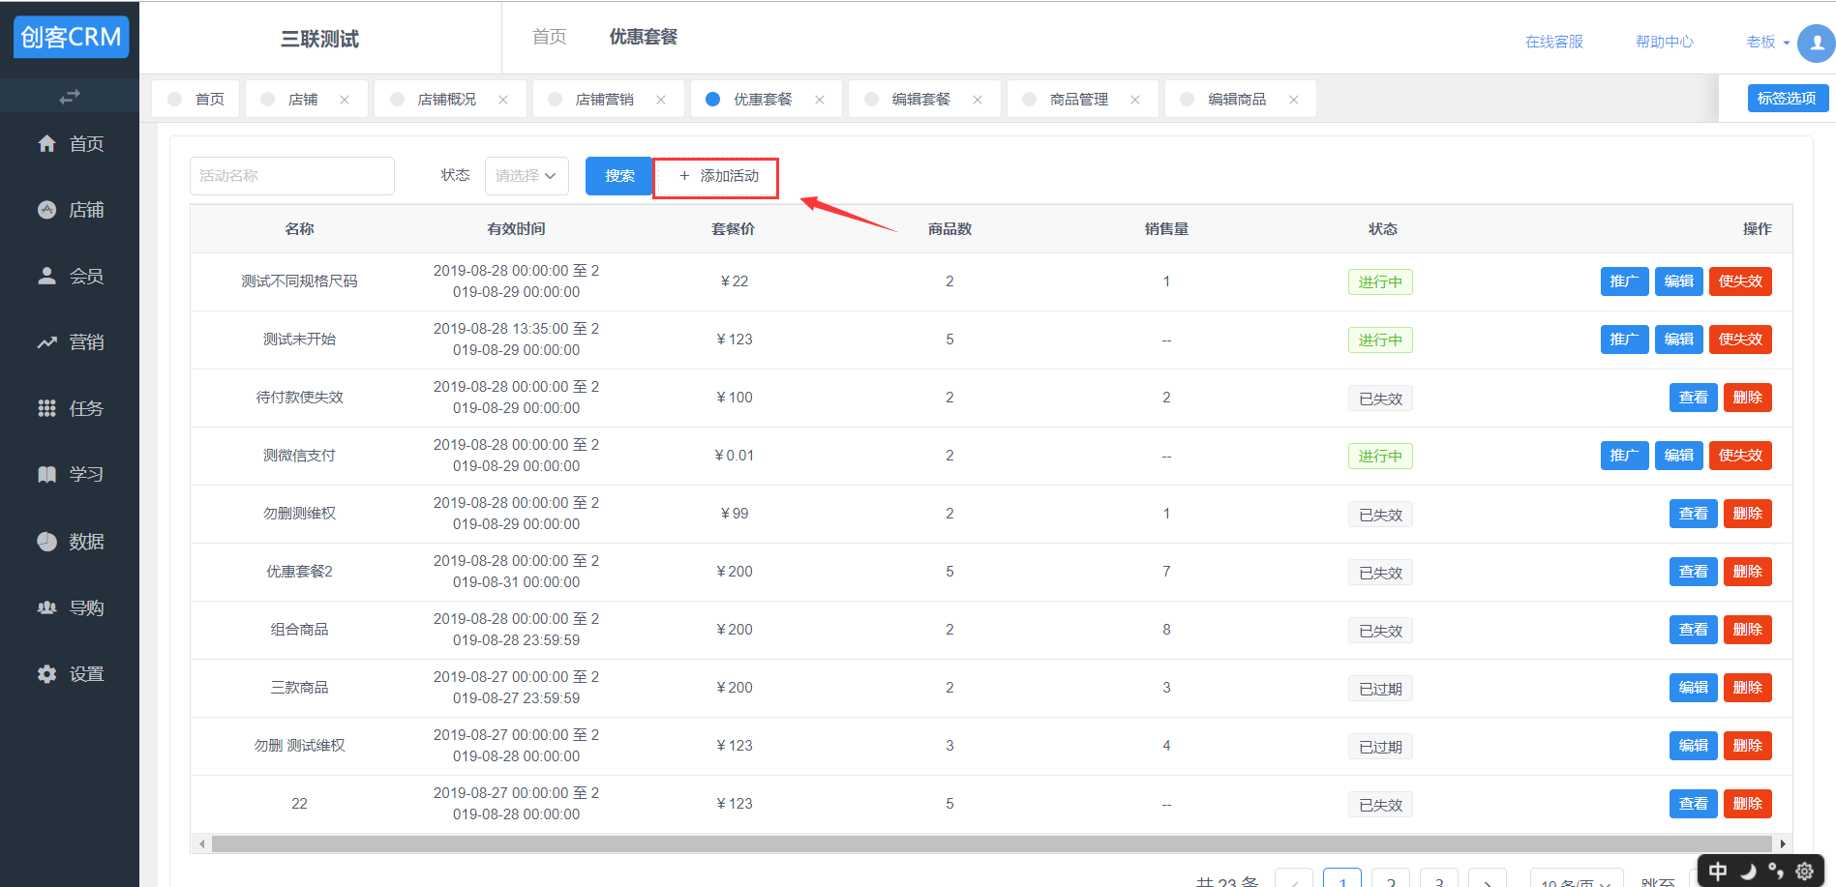Open the 学习 book icon
Screen dimensions: 1836x887
pos(46,475)
